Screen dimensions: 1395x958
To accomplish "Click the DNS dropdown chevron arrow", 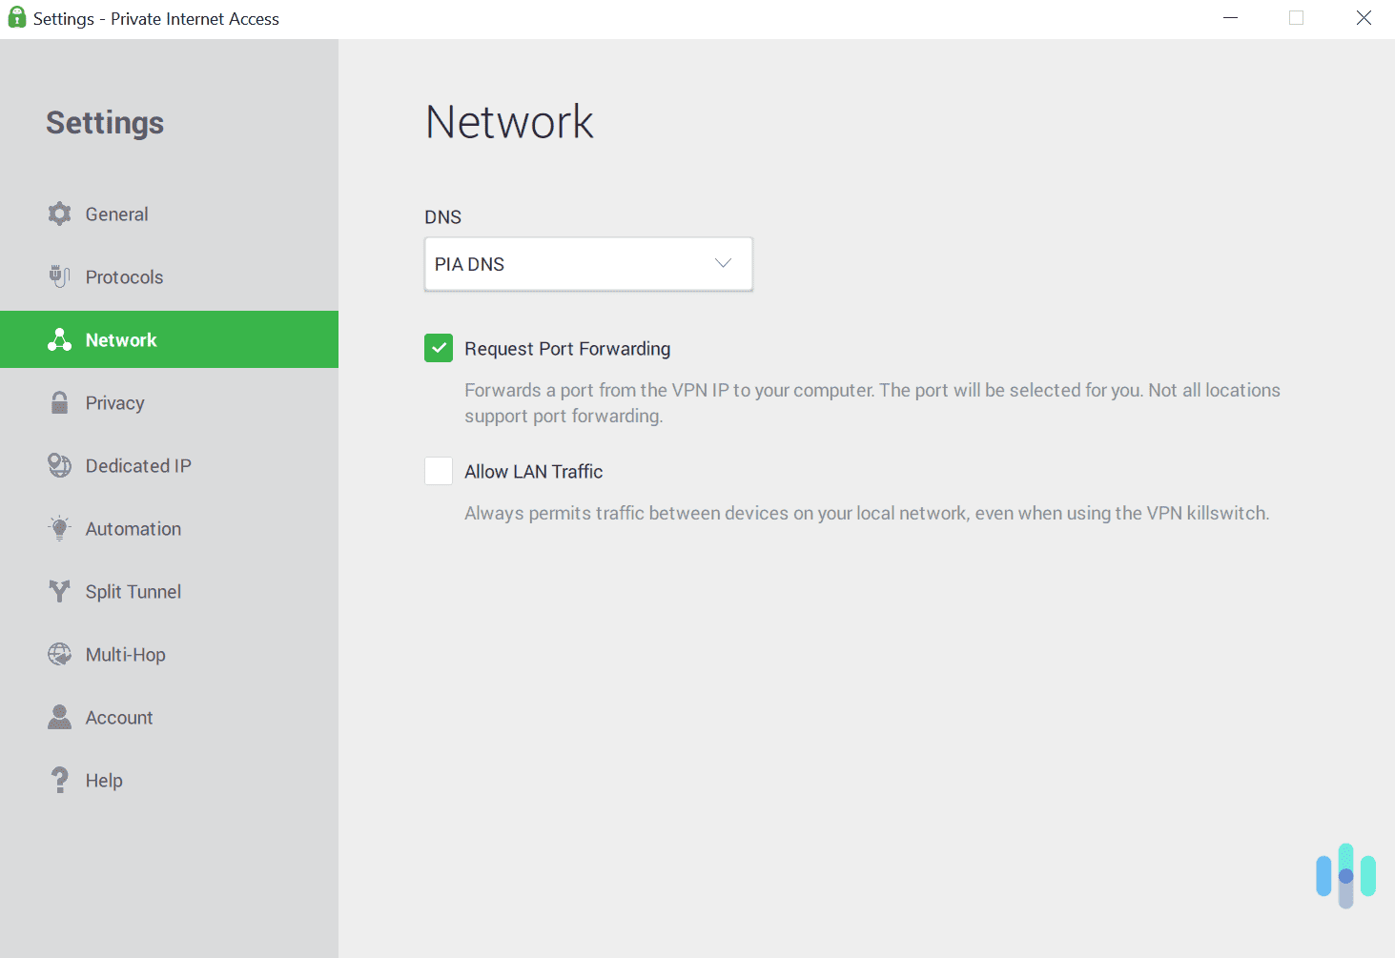I will pos(722,263).
